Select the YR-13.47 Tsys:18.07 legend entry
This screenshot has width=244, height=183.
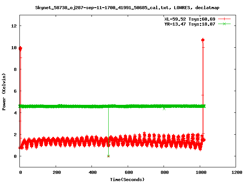(x=190, y=24)
